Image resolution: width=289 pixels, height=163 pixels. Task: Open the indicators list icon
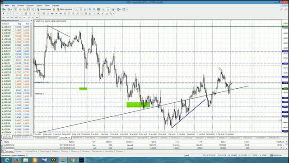click(x=113, y=9)
